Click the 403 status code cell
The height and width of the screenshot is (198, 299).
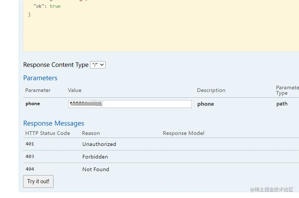pyautogui.click(x=30, y=156)
